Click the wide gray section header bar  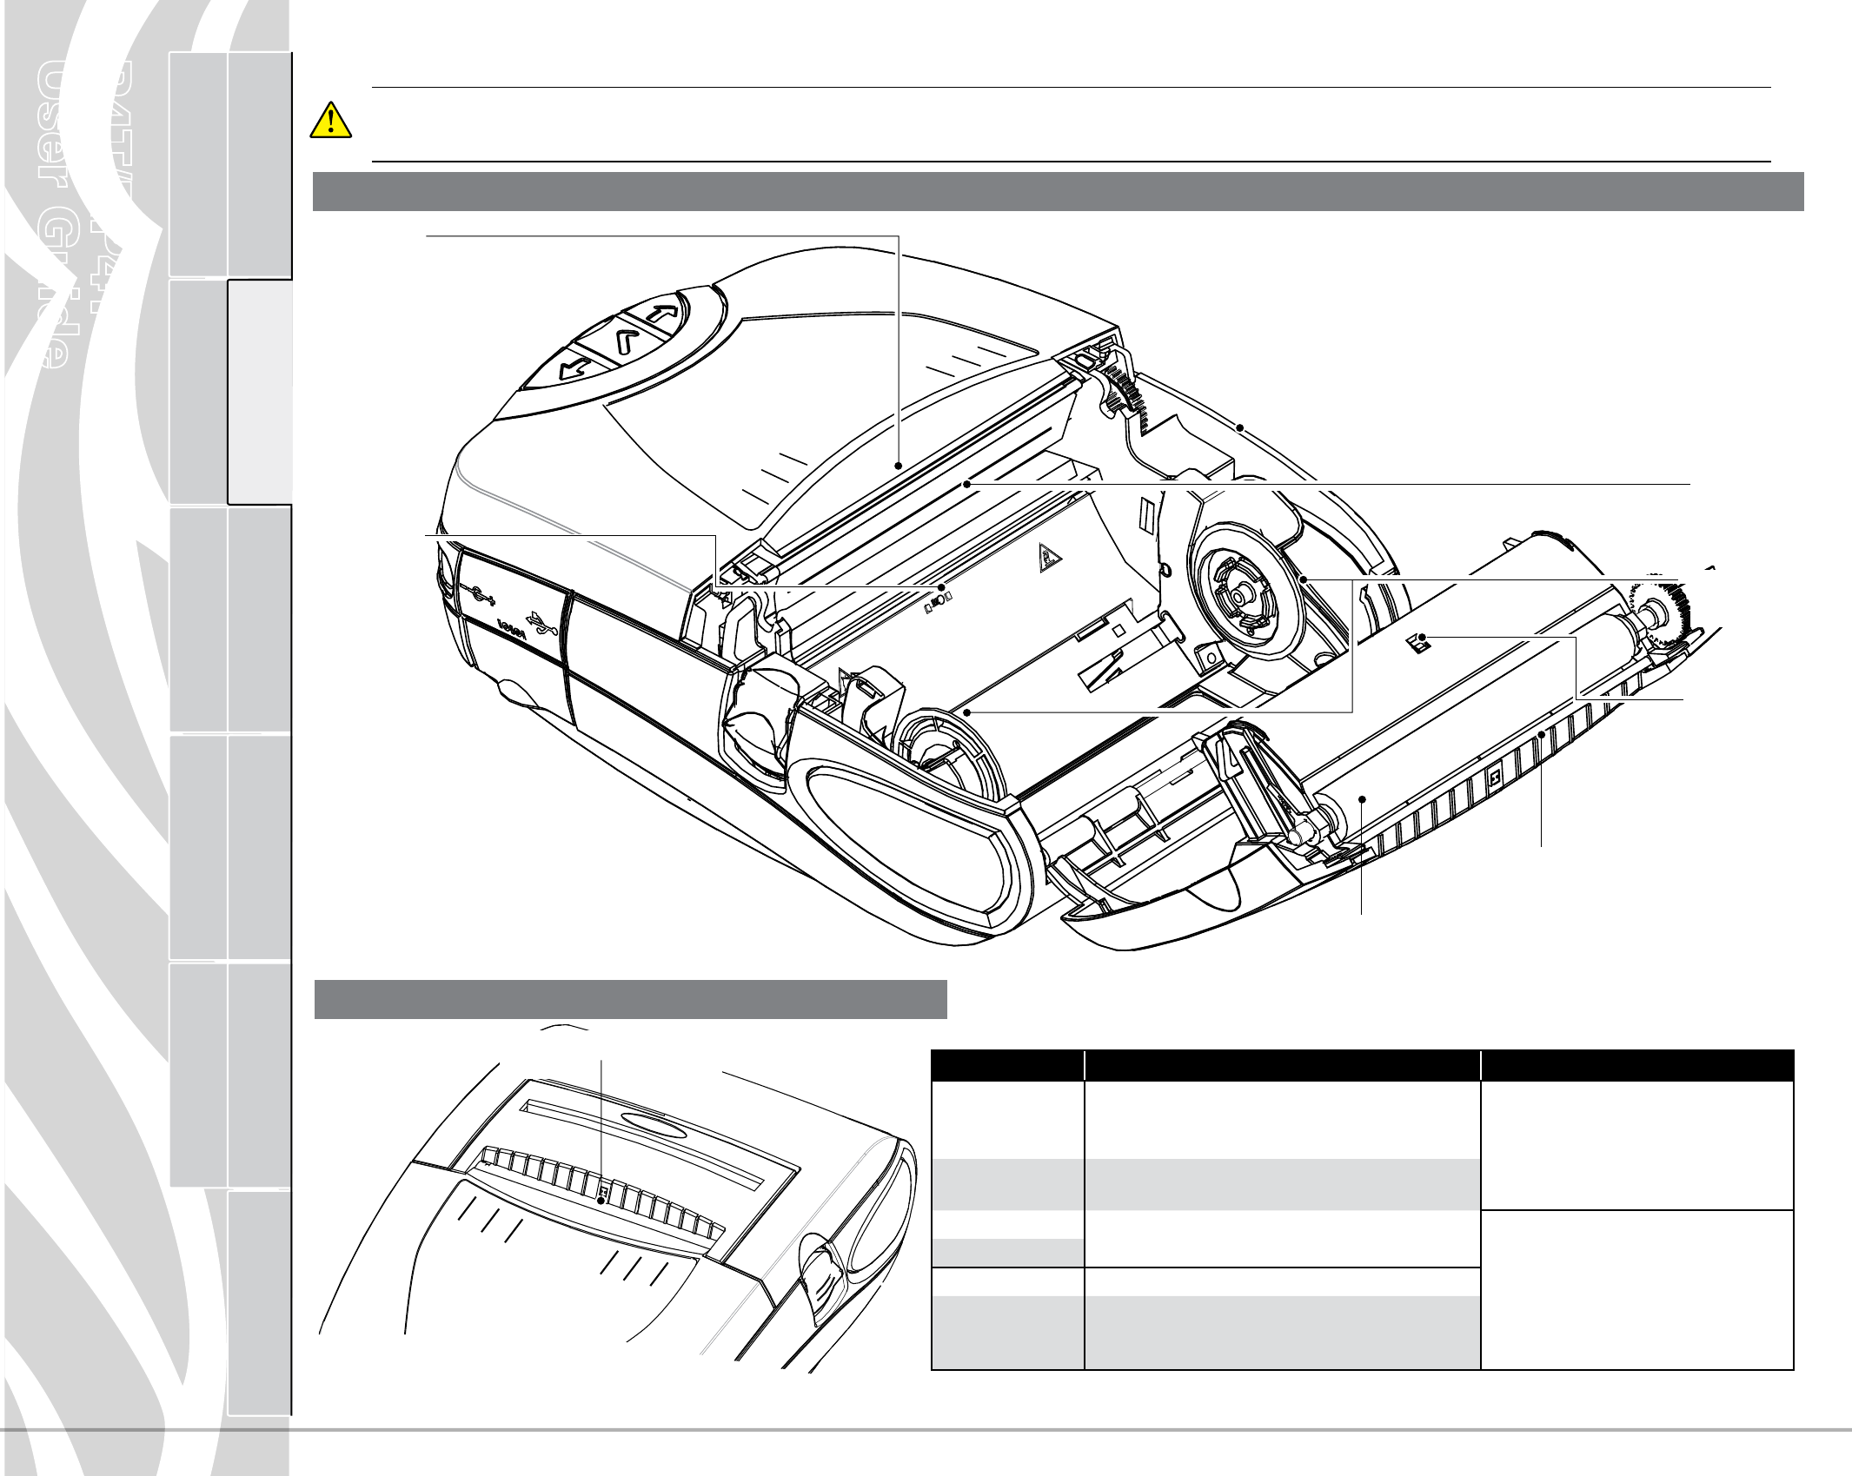1058,192
